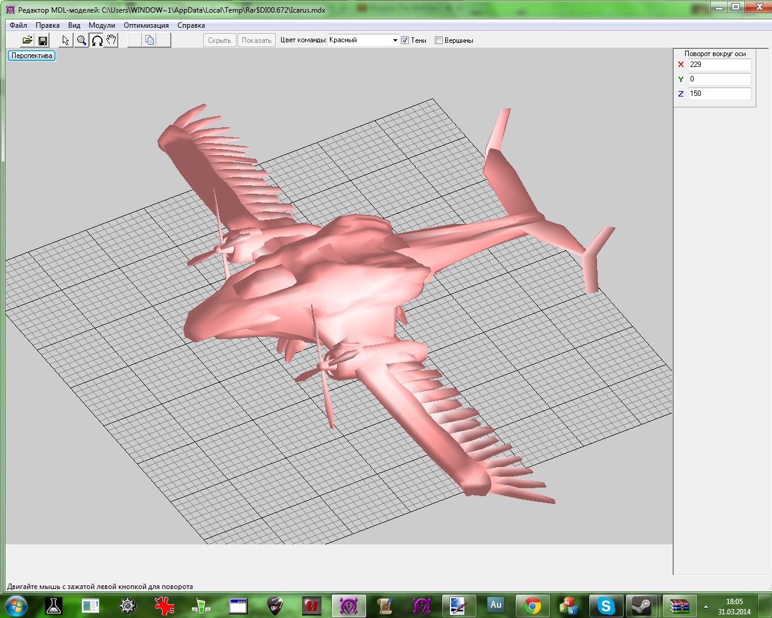The image size is (772, 618).
Task: Enable the Вершины vertices checkbox
Action: click(439, 40)
